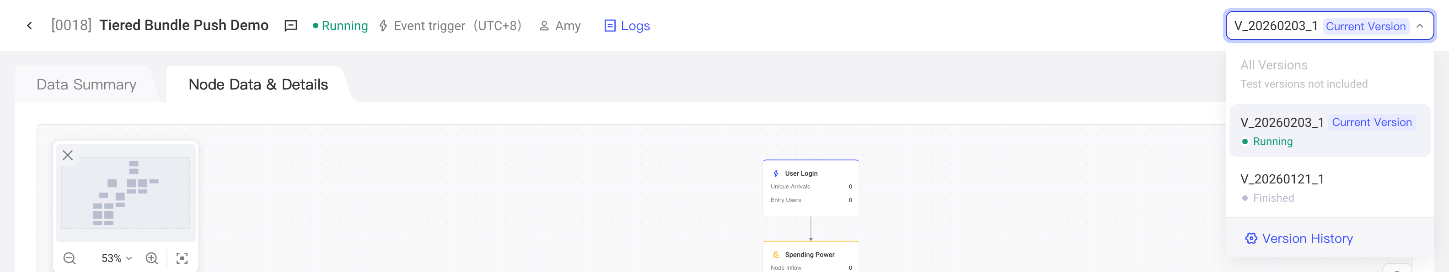Expand the V_20260203_1 version selector dropdown
This screenshot has width=1449, height=272.
point(1329,26)
